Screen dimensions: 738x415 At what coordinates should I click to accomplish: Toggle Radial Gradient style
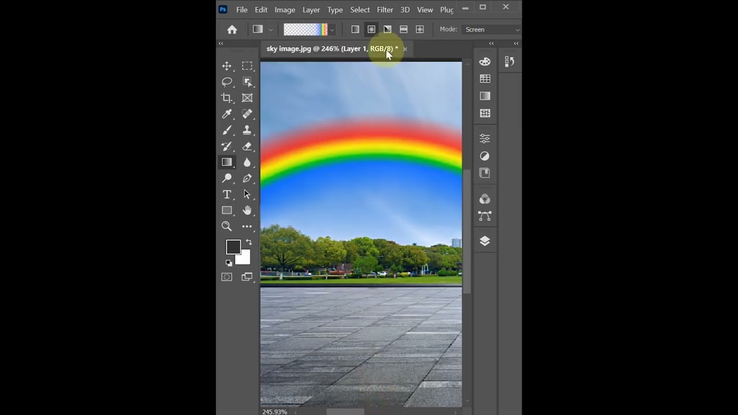coord(371,29)
